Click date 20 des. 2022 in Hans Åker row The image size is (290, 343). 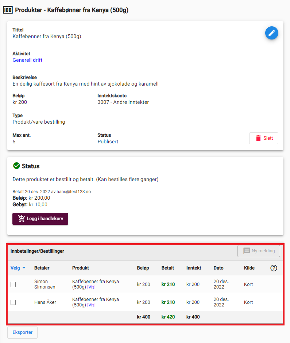pos(221,302)
